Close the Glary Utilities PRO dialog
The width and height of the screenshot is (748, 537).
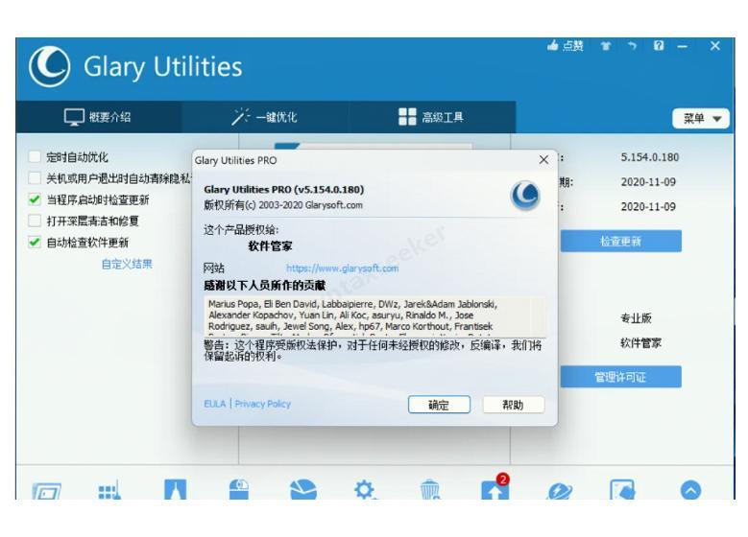[x=543, y=160]
